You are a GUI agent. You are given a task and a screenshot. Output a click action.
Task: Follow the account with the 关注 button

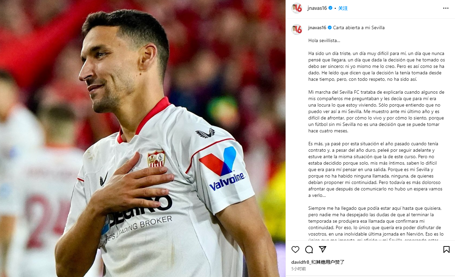[x=343, y=8]
